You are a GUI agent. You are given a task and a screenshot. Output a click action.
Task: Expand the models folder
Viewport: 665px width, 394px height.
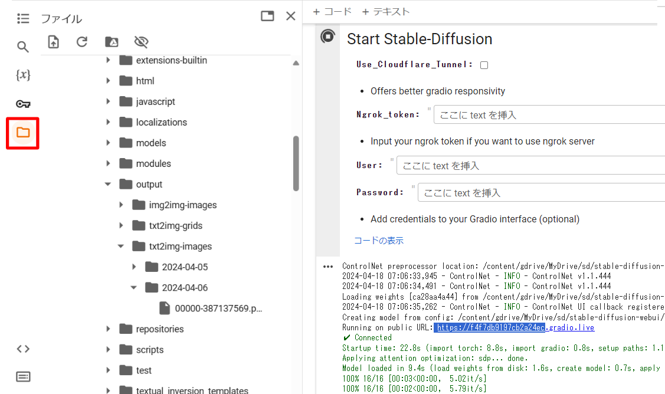109,142
